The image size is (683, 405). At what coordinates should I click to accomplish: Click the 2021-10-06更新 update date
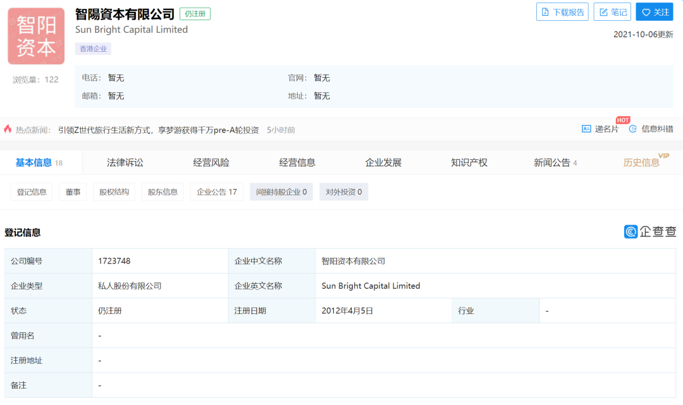[x=643, y=34]
